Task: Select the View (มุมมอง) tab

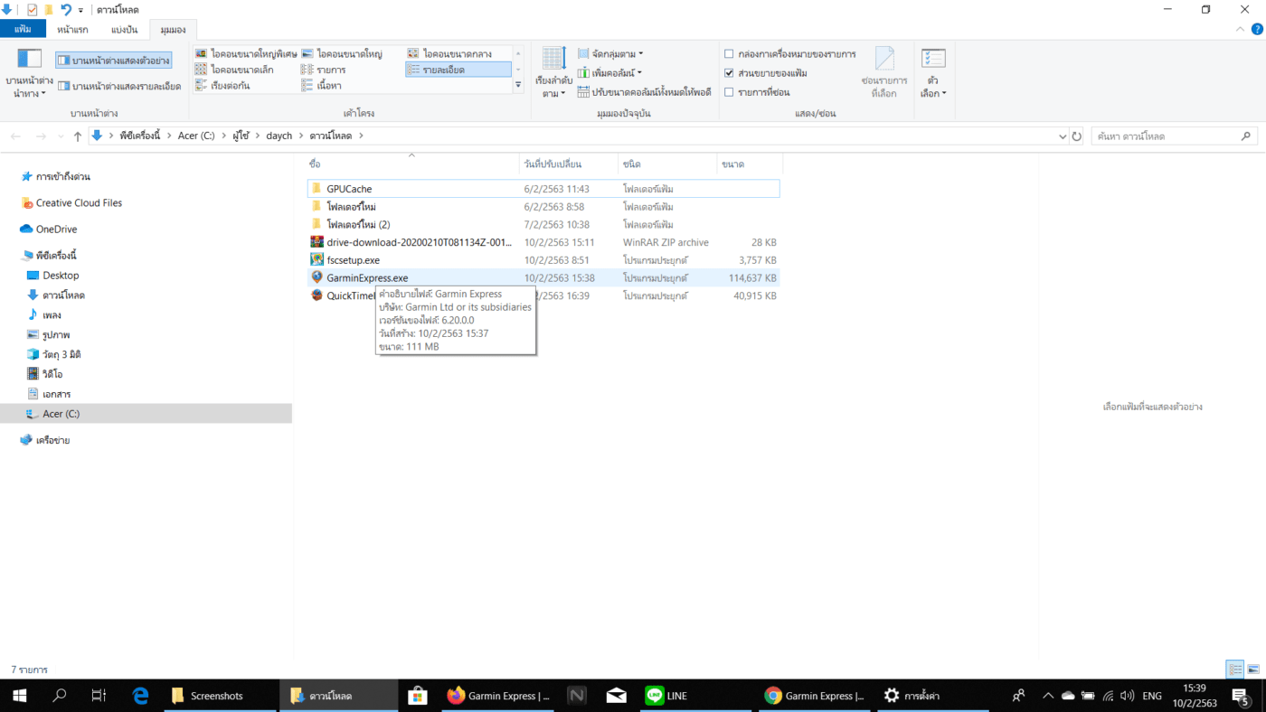Action: (173, 29)
